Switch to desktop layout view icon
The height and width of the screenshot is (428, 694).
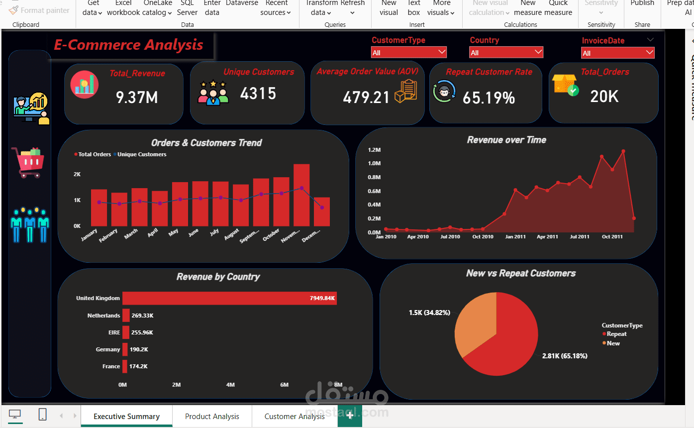point(15,415)
